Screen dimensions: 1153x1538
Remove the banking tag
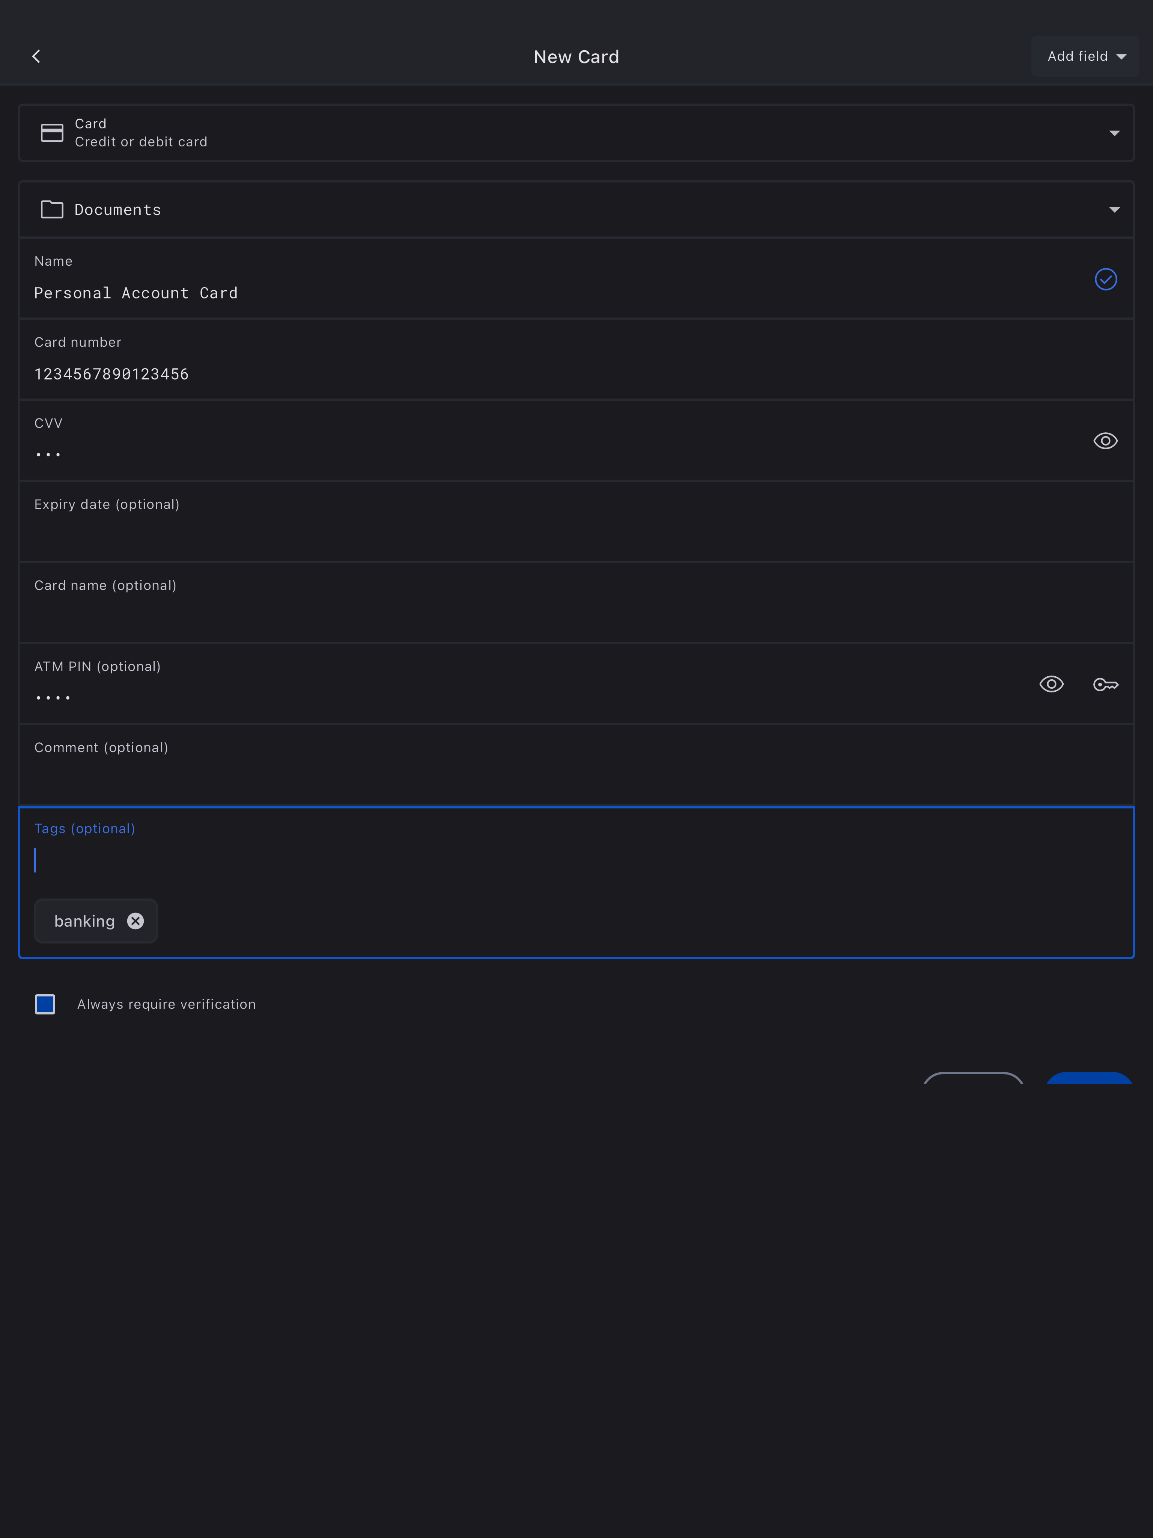(x=135, y=921)
